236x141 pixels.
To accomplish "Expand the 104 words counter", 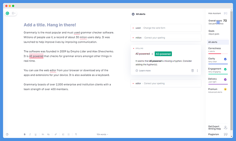I will tap(102, 134).
